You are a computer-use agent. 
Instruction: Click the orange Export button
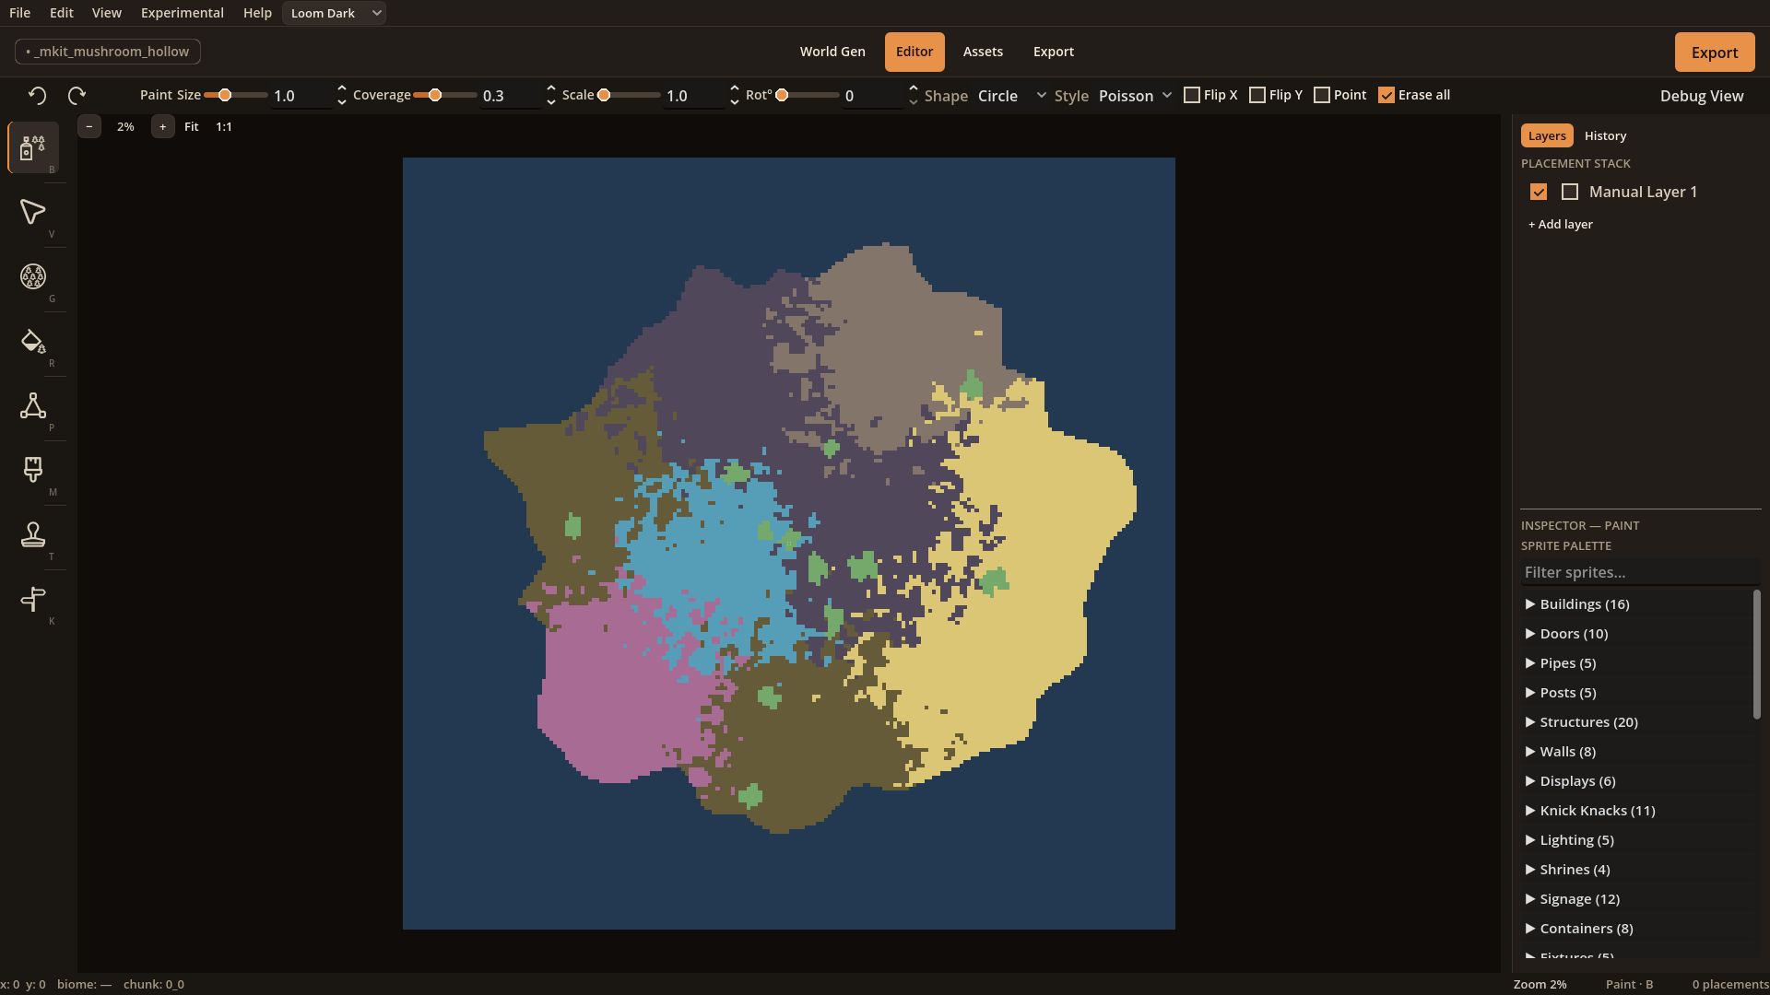[1715, 53]
